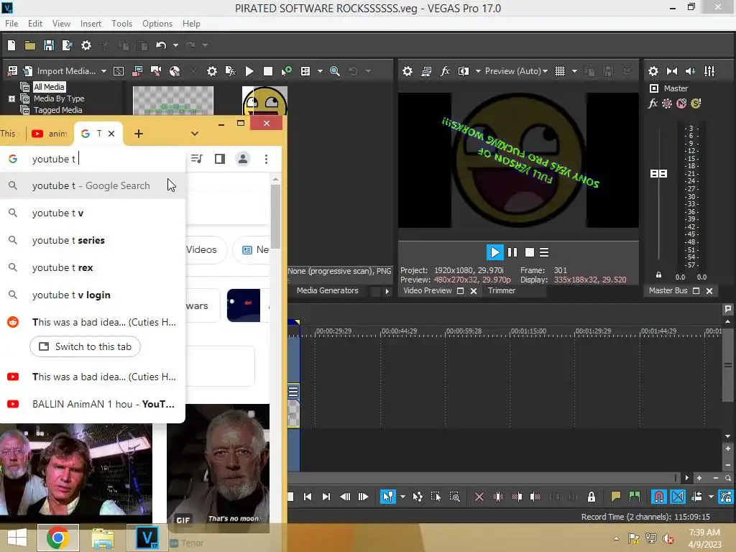Toggle Dim Output in Master Bus
The image size is (736, 552).
(x=691, y=71)
